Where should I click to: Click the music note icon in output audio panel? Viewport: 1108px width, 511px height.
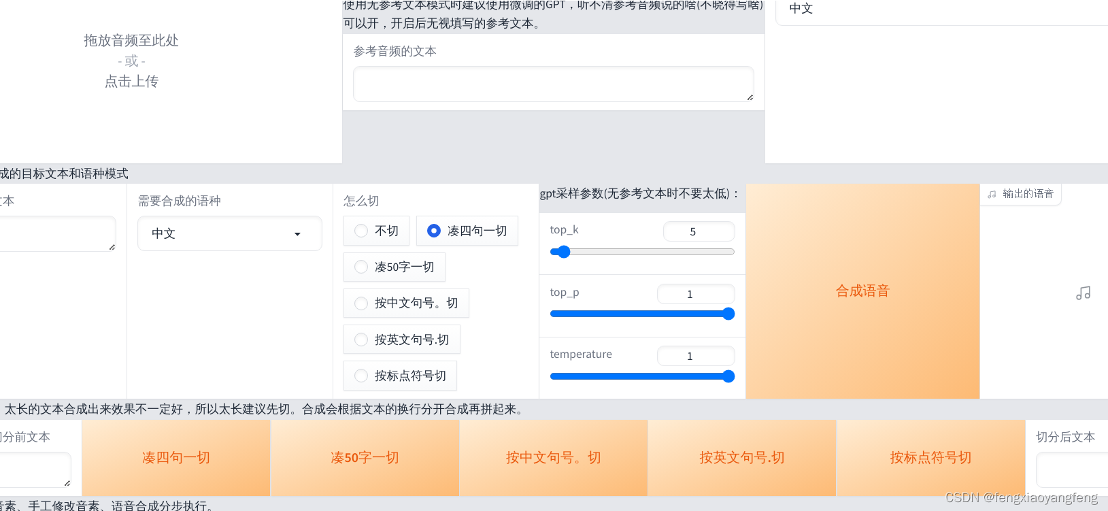click(1083, 293)
